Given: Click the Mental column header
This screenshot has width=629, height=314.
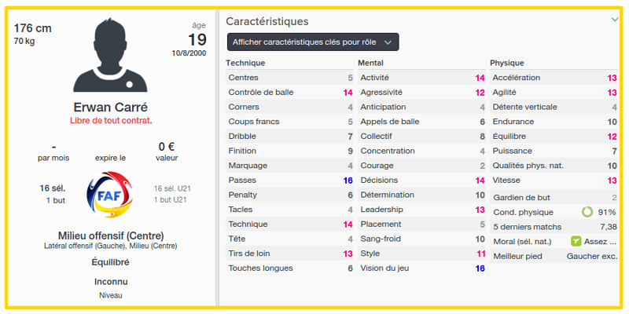Looking at the screenshot, I should click(x=370, y=63).
